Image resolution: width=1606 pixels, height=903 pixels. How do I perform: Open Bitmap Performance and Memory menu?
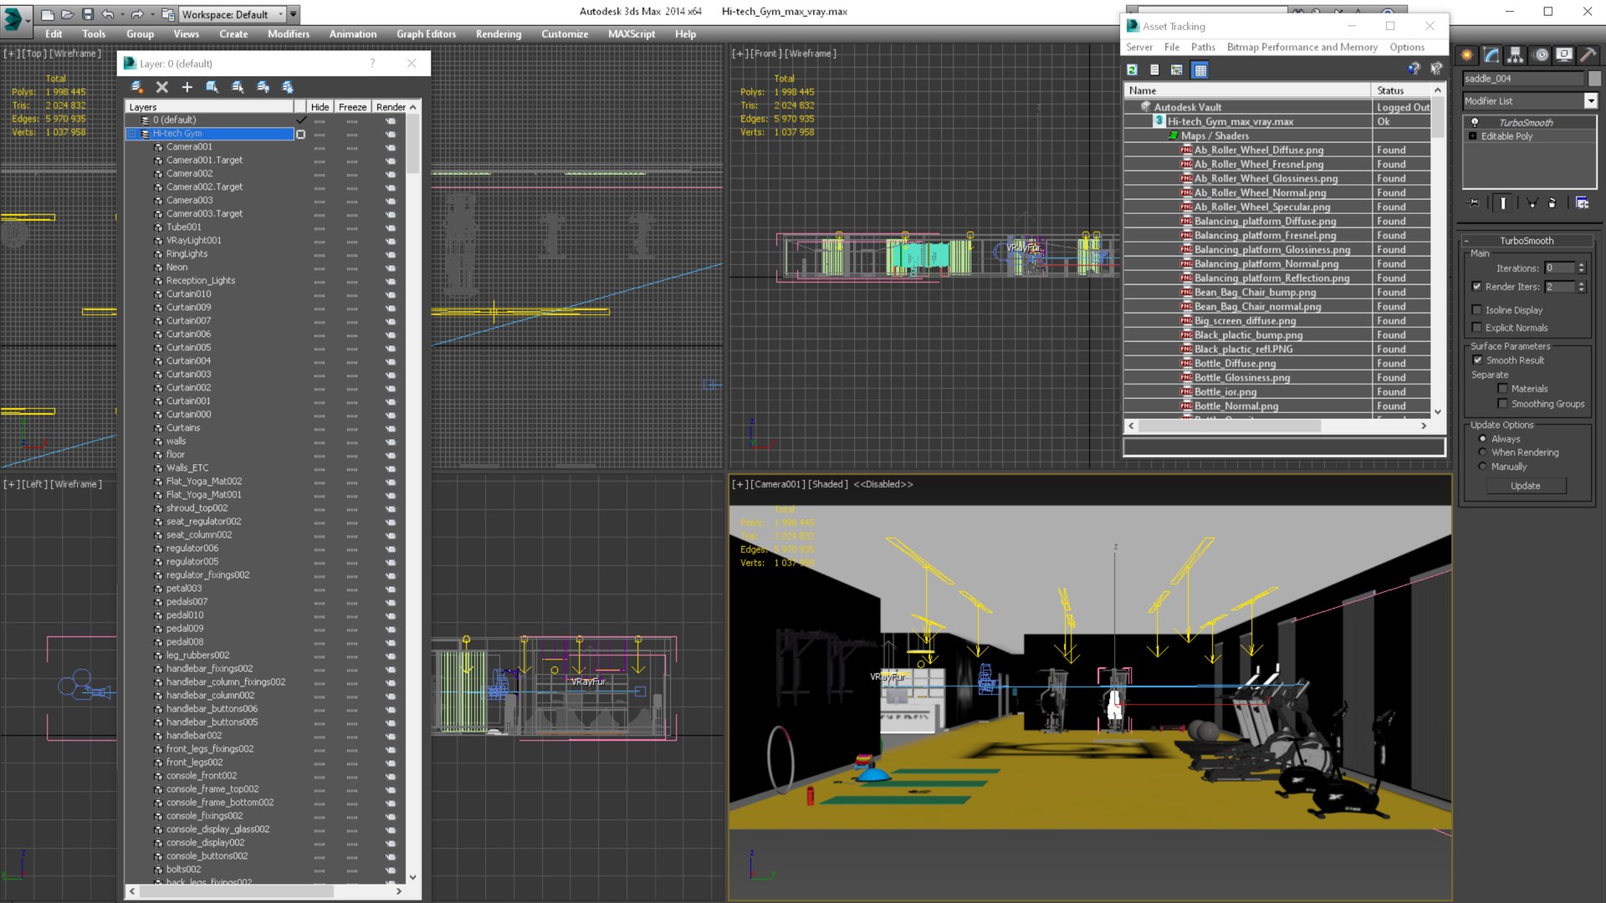point(1302,48)
